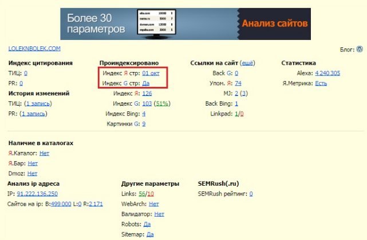
Task: Click the green Links value 56
Action: point(142,194)
